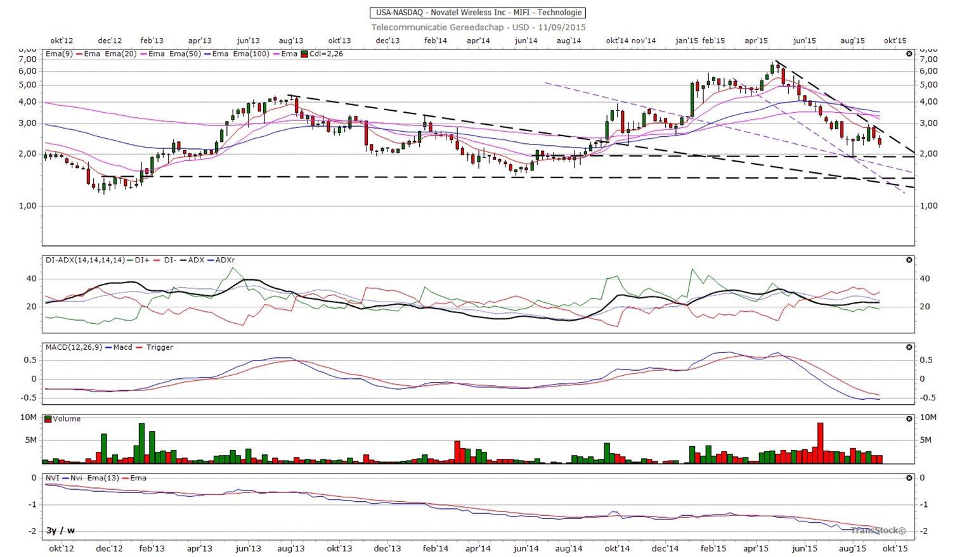
Task: Click the green-red Volume legend icon
Action: 48,419
